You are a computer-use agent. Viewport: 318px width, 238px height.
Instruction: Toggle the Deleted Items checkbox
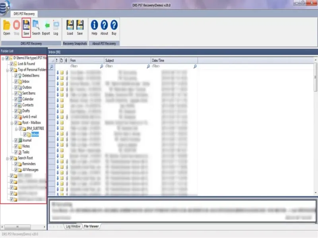click(x=16, y=76)
